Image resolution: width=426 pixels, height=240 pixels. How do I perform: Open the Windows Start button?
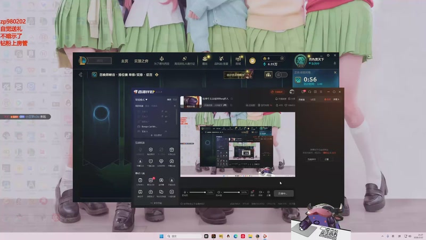click(x=161, y=236)
